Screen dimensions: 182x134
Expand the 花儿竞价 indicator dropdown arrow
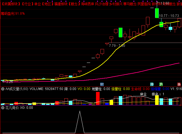[x=3, y=108]
